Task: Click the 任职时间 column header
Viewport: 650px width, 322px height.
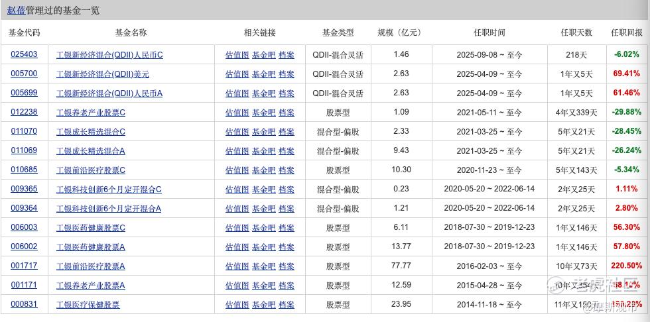Action: (x=489, y=32)
